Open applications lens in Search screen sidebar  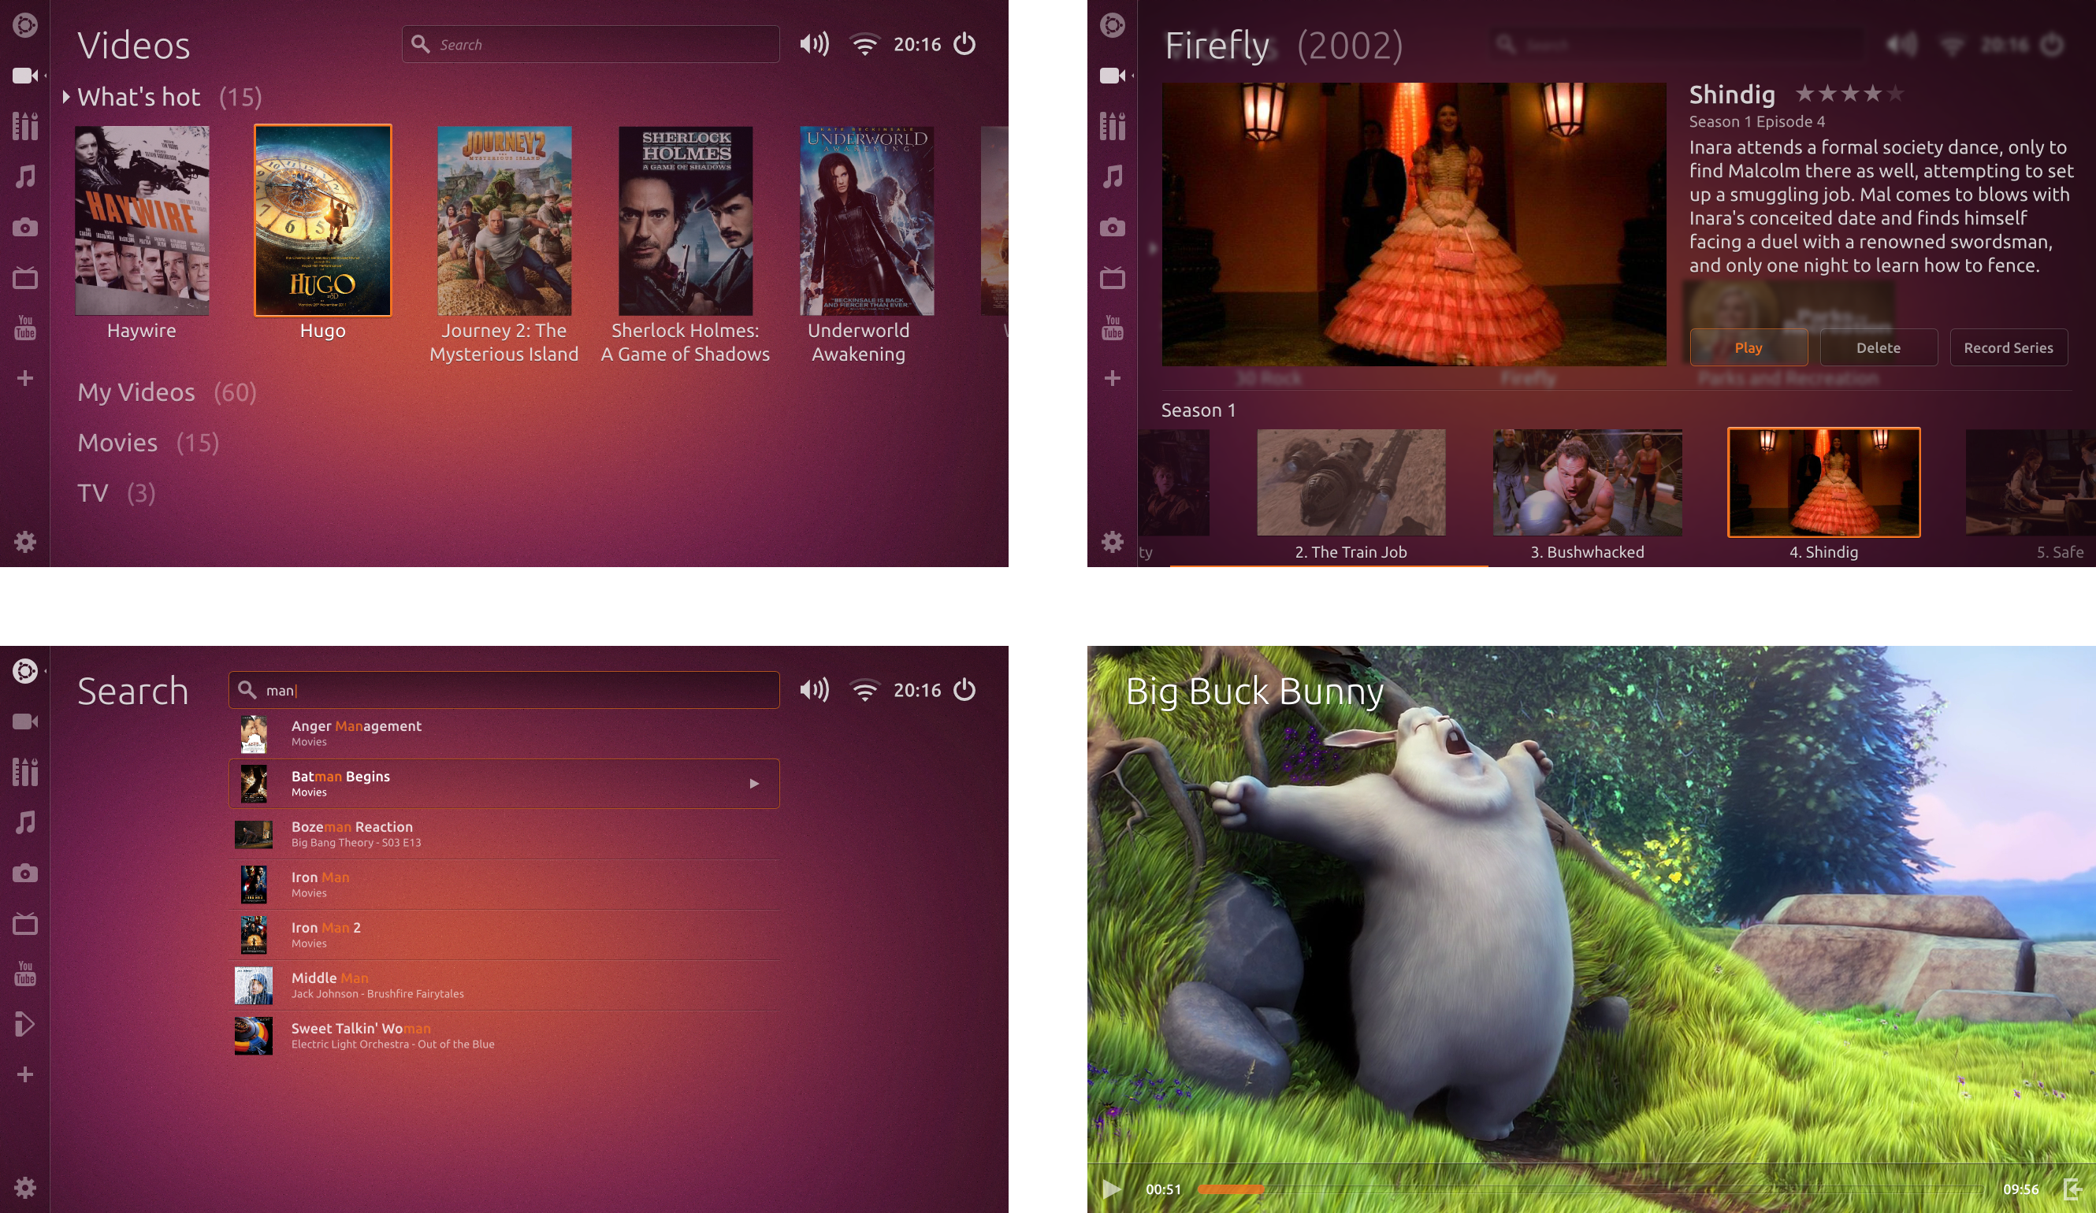pos(25,773)
